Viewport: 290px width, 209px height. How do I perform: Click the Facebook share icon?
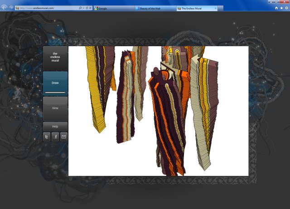(x=55, y=137)
